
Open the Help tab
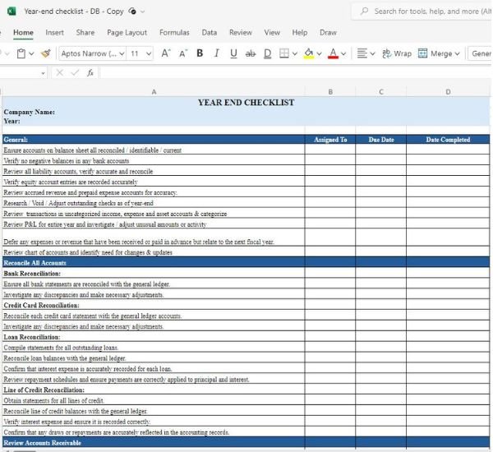click(x=300, y=32)
